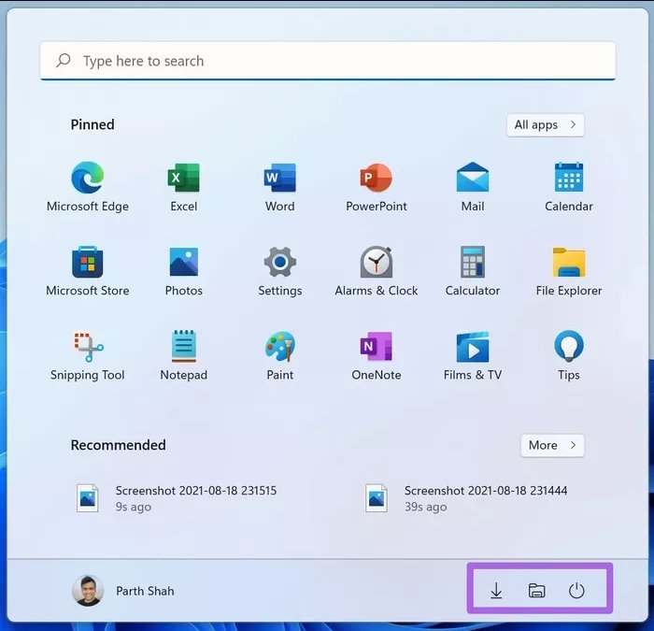Viewport: 654px width, 631px height.
Task: Open File Explorer from pinned apps
Action: 569,272
